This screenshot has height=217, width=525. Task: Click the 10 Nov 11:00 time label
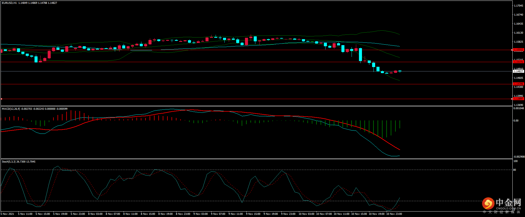click(342, 214)
